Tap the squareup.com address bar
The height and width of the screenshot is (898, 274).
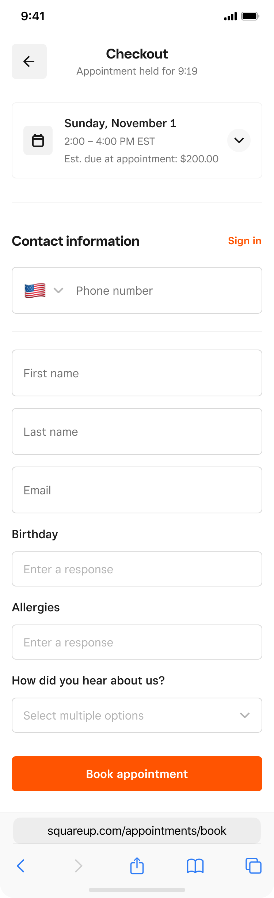(x=137, y=831)
